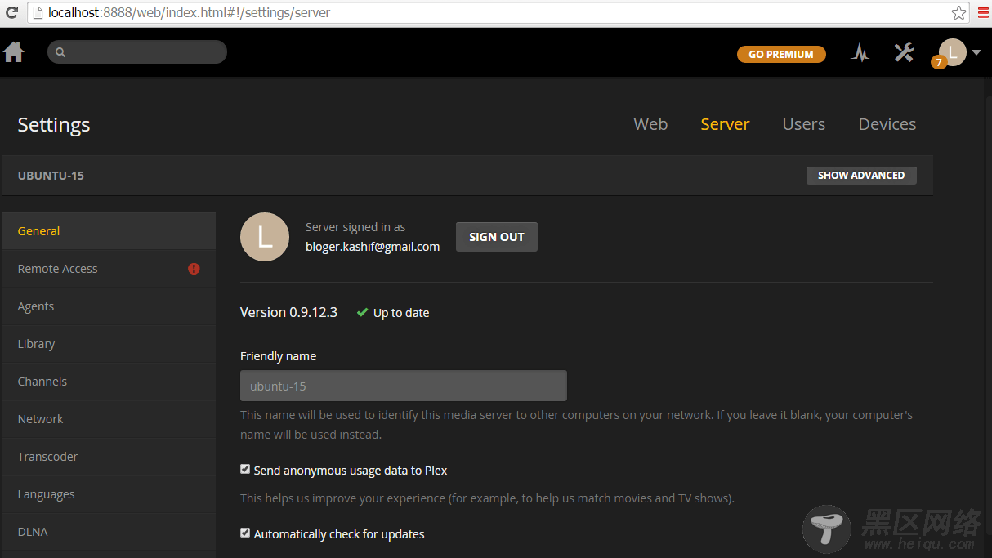
Task: Click the large profile avatar beside sign-in info
Action: (x=265, y=237)
